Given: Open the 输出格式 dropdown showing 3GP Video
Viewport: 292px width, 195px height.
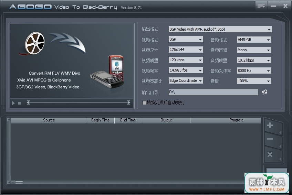Looking at the screenshot, I should click(x=220, y=29).
